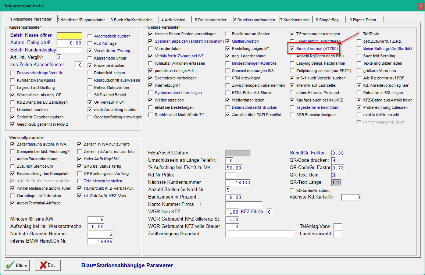Viewport: 425px width, 275px height.
Task: Click nächste Kd.Karte.Nr field
Action: pos(351,197)
